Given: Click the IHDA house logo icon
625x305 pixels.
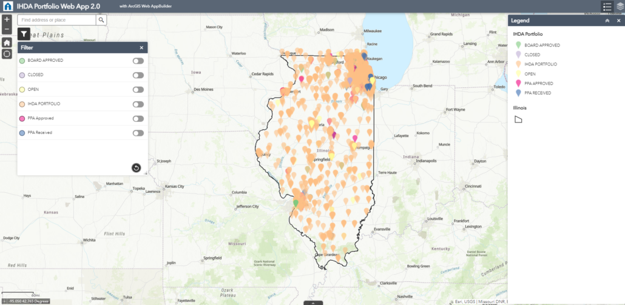Looking at the screenshot, I should pos(7,7).
